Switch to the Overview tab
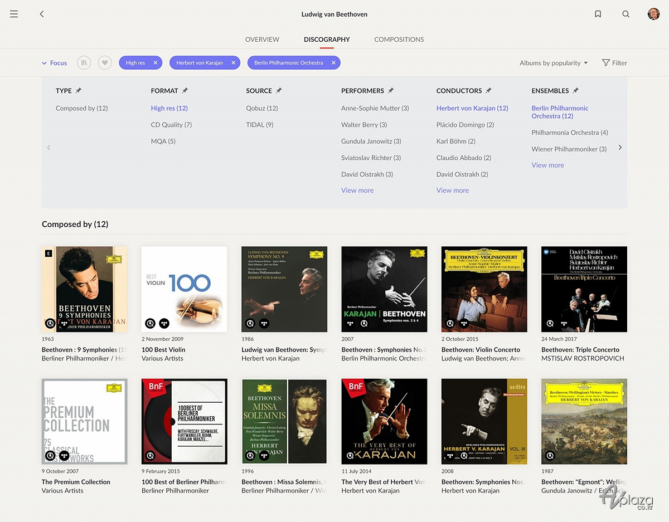 click(262, 40)
